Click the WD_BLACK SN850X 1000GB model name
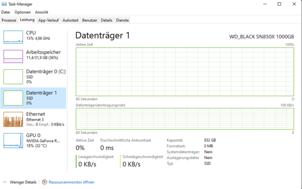The height and width of the screenshot is (189, 302). pos(262,36)
